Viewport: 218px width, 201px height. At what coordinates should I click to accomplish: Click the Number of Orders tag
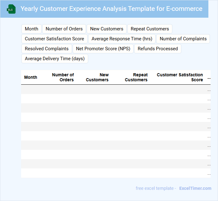pos(64,29)
